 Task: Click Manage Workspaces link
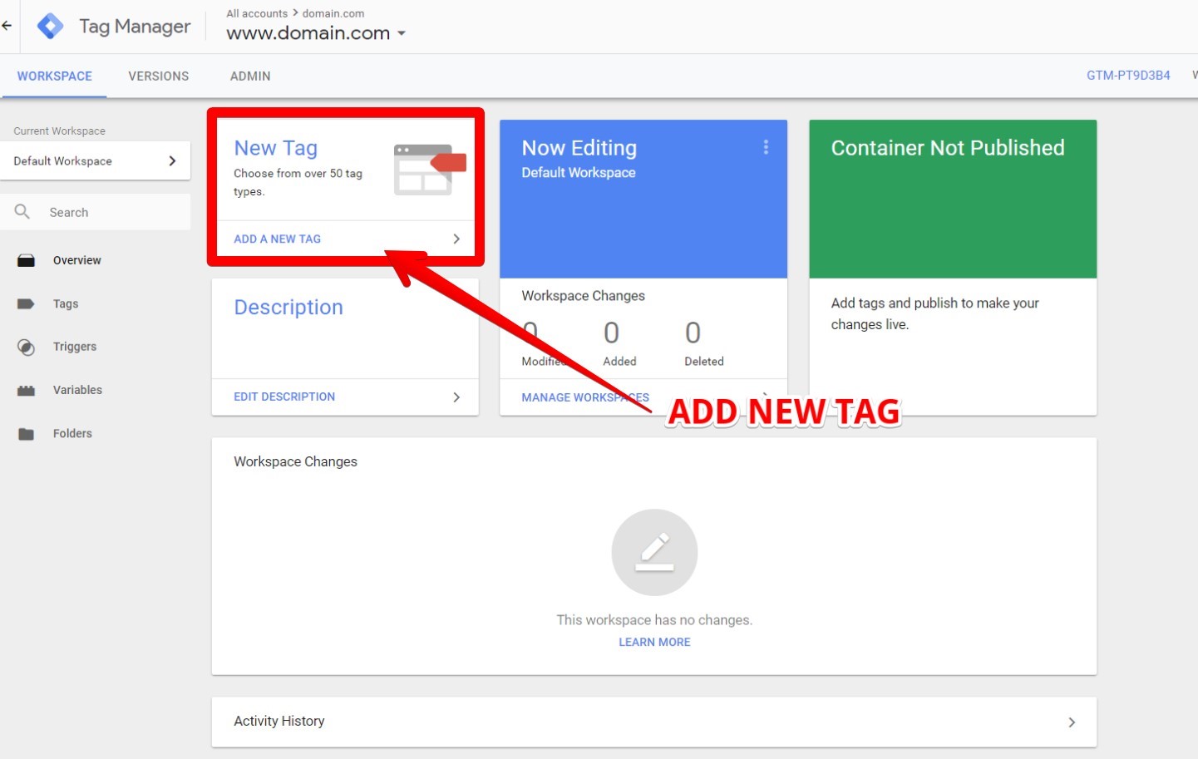coord(585,397)
